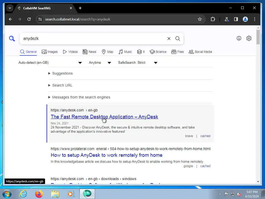This screenshot has height=199, width=265.
Task: Switch to the Social Media tab
Action: point(200,52)
